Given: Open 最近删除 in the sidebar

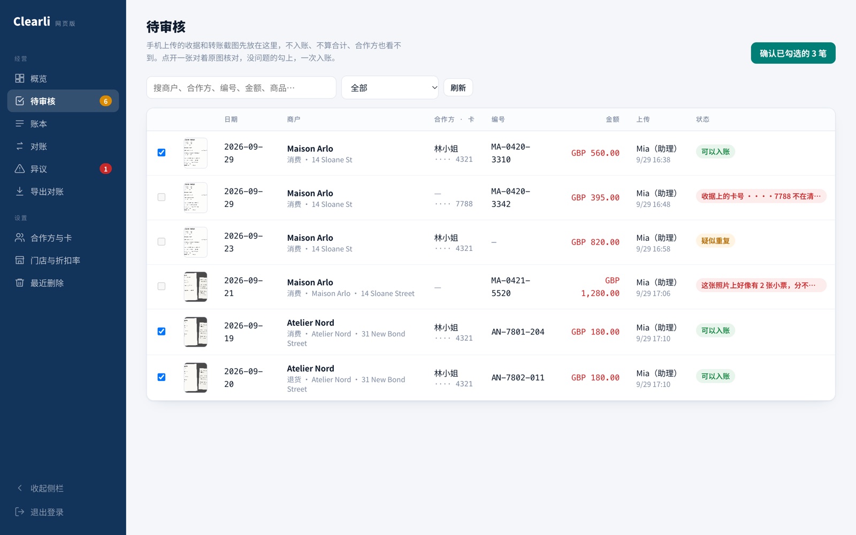Looking at the screenshot, I should click(63, 282).
